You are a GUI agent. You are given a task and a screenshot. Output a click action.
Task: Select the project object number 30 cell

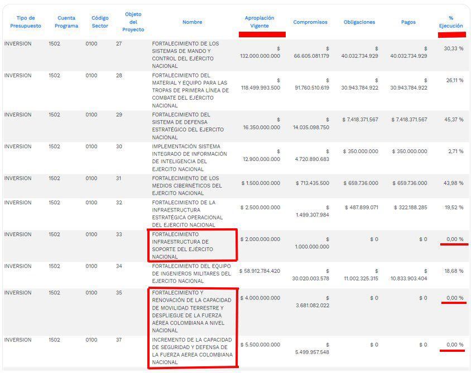coord(119,147)
